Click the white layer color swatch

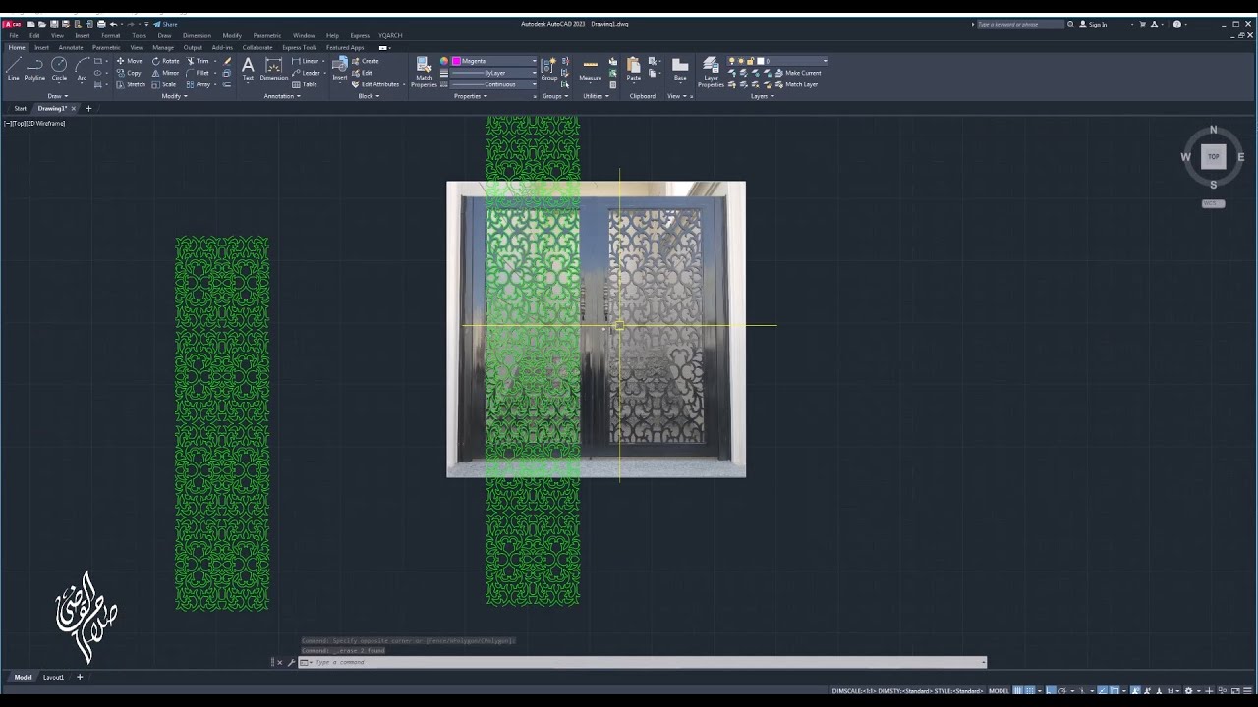tap(760, 61)
